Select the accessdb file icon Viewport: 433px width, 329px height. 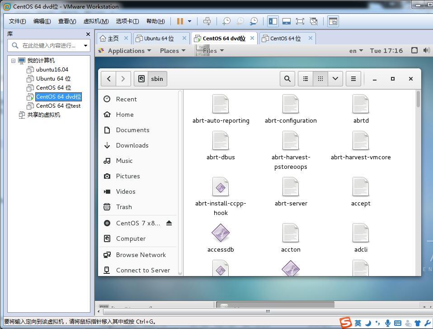[221, 233]
